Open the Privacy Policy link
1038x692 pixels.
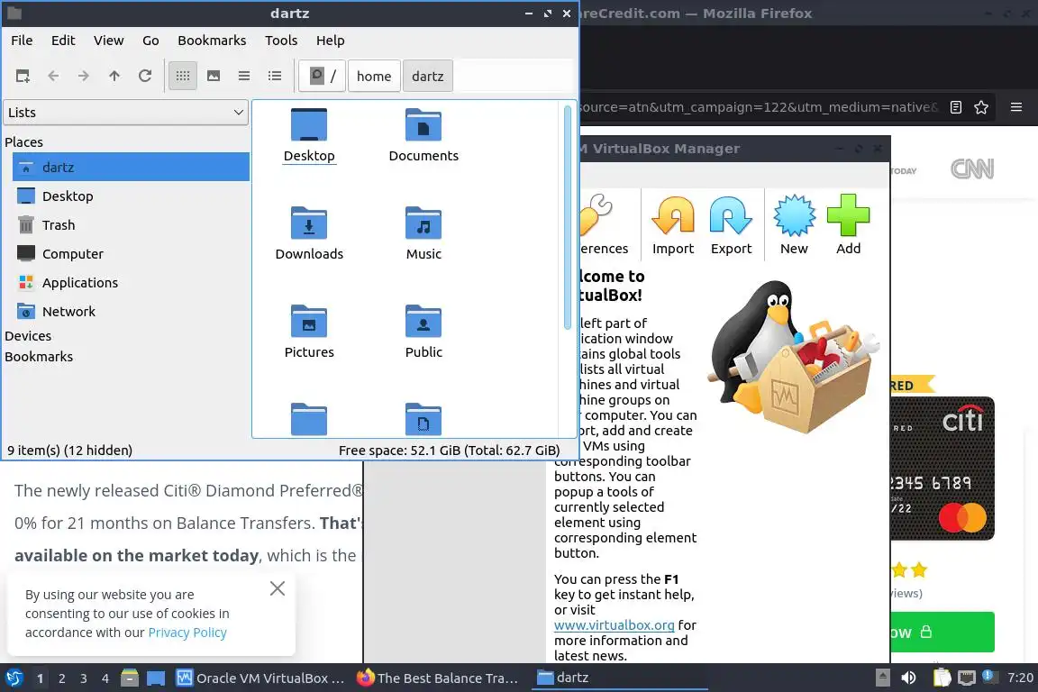click(x=187, y=633)
